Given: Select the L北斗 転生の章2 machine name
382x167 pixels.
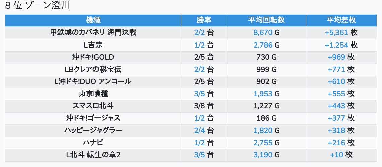Looking at the screenshot, I should 93,155.
